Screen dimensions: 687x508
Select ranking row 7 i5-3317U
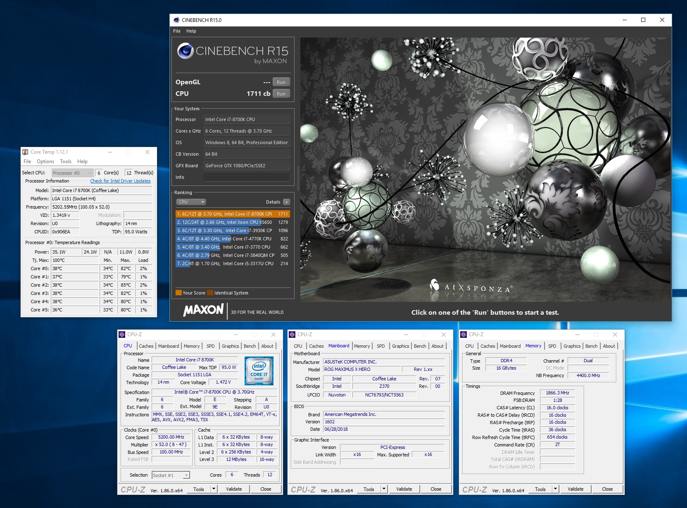tap(233, 263)
